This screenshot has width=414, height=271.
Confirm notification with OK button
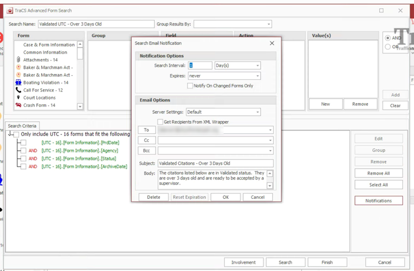pyautogui.click(x=225, y=197)
